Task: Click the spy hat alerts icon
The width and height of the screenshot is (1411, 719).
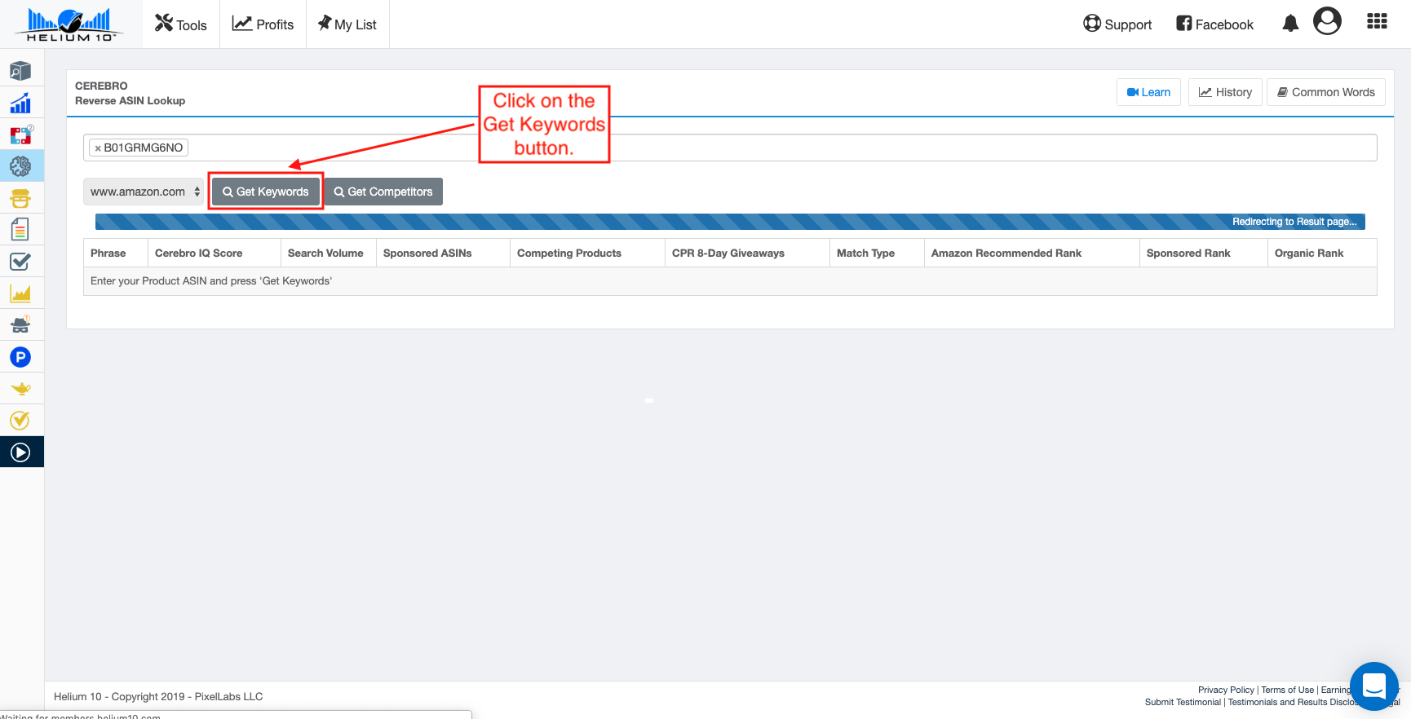Action: (x=20, y=325)
